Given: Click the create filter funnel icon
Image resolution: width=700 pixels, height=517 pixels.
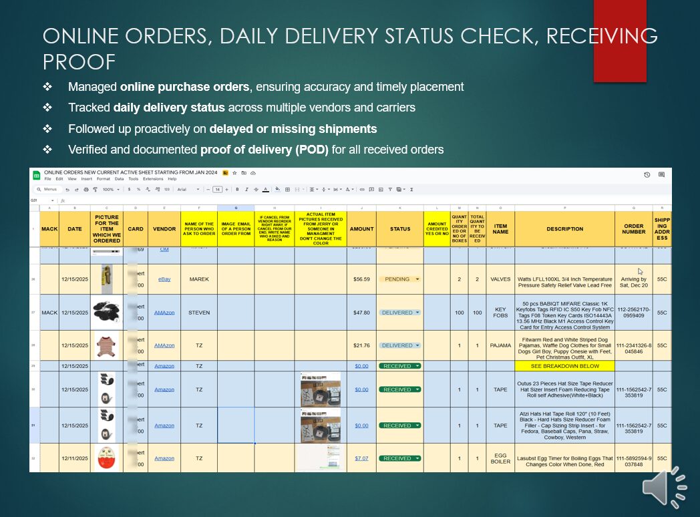Looking at the screenshot, I should (390, 190).
